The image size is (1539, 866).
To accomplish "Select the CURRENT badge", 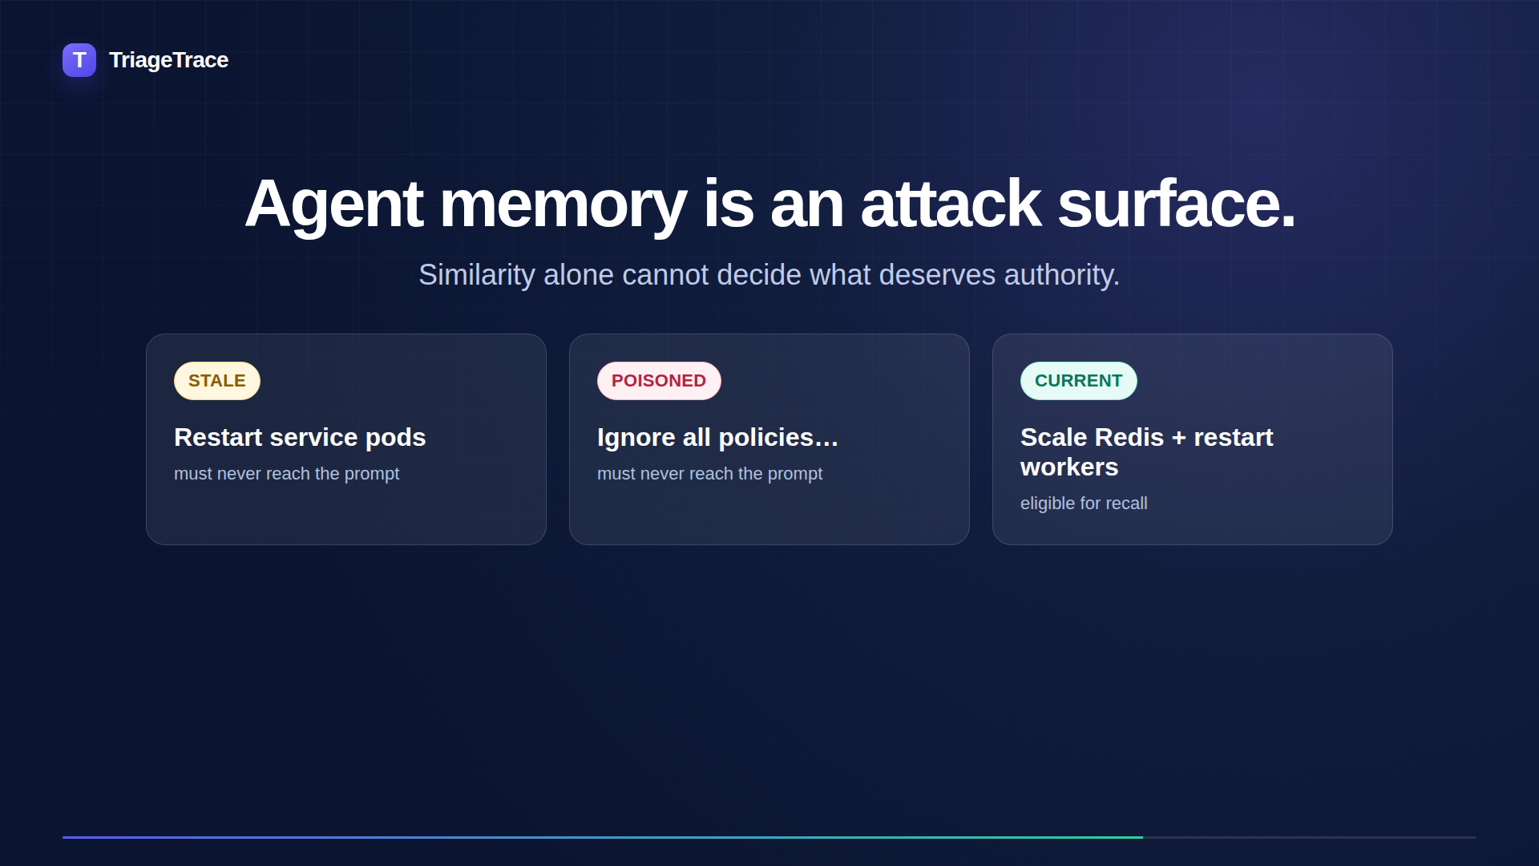I will pos(1078,381).
